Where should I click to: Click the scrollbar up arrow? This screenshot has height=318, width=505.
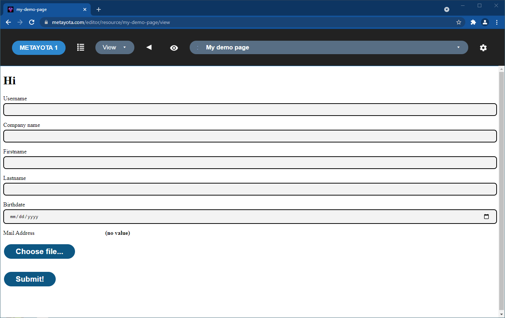[x=502, y=69]
